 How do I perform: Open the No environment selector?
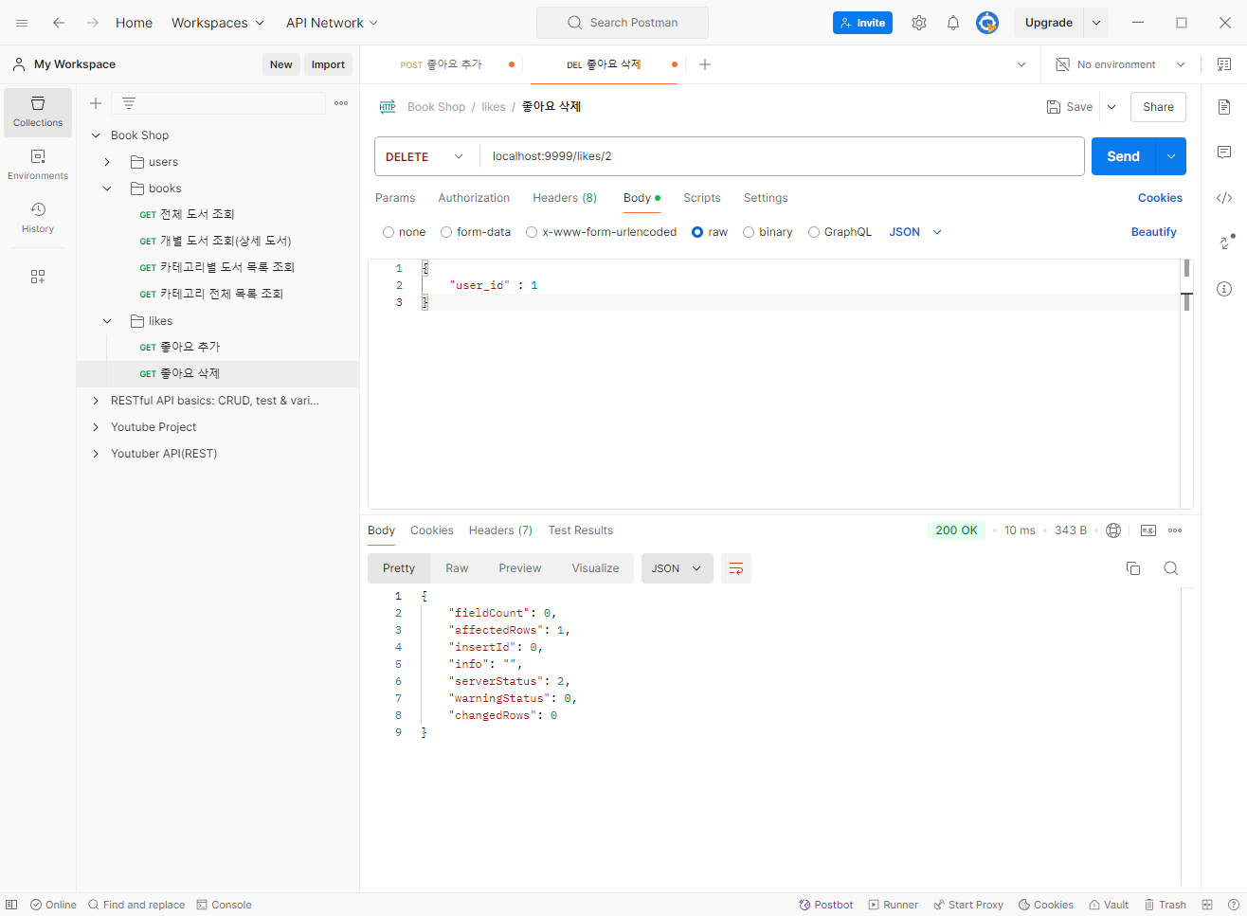click(x=1121, y=64)
